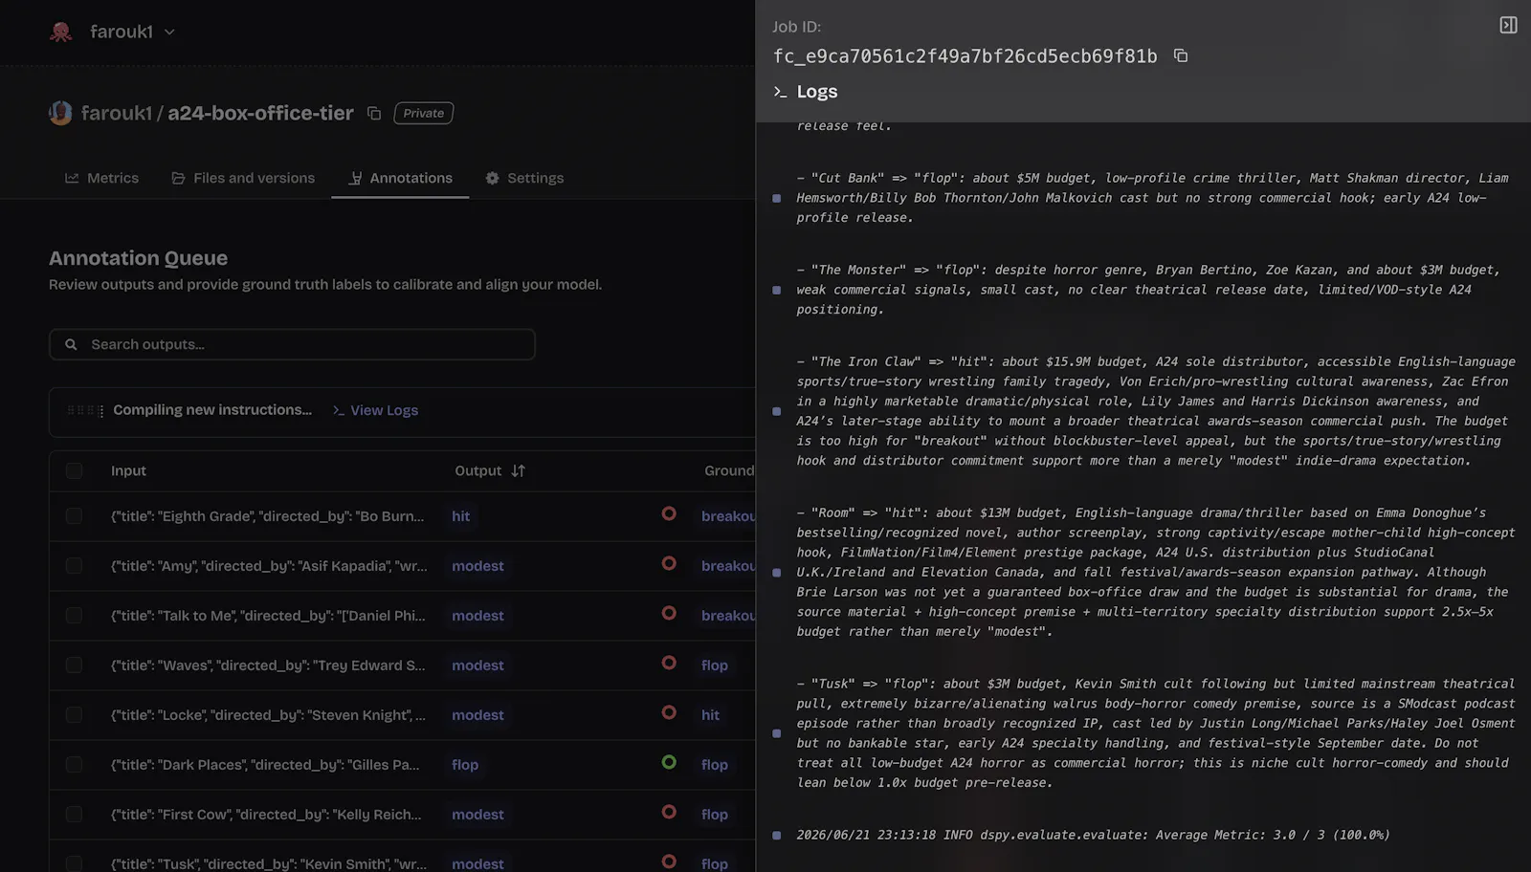Open the Metrics tab
This screenshot has height=872, width=1531.
101,178
